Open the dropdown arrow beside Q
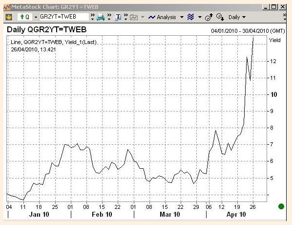 pyautogui.click(x=36, y=17)
